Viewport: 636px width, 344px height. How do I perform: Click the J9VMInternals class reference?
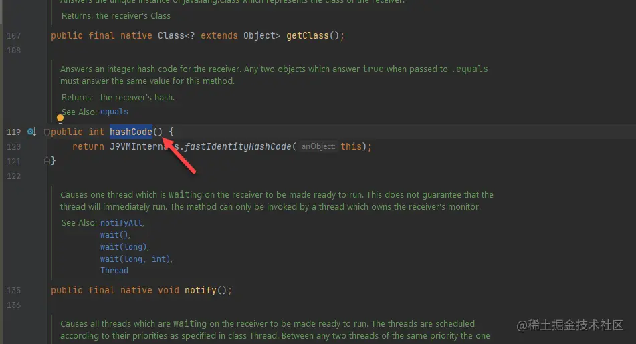click(x=144, y=146)
